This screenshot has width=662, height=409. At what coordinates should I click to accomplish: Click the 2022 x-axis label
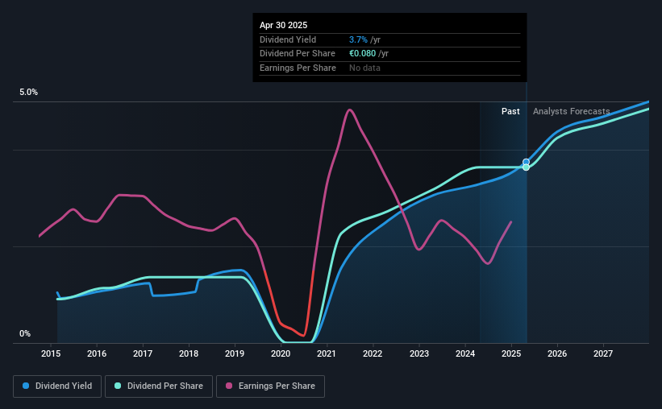coord(373,353)
